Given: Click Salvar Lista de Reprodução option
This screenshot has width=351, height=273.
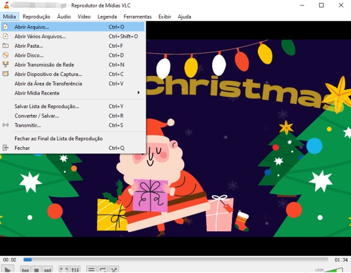Looking at the screenshot, I should click(x=47, y=107).
